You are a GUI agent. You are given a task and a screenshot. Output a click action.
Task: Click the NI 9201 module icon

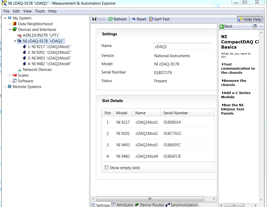[24, 52]
